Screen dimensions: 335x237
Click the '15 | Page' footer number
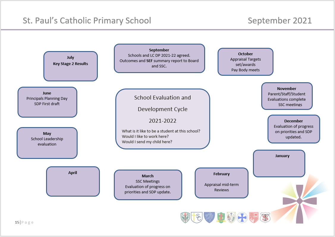tap(24, 222)
